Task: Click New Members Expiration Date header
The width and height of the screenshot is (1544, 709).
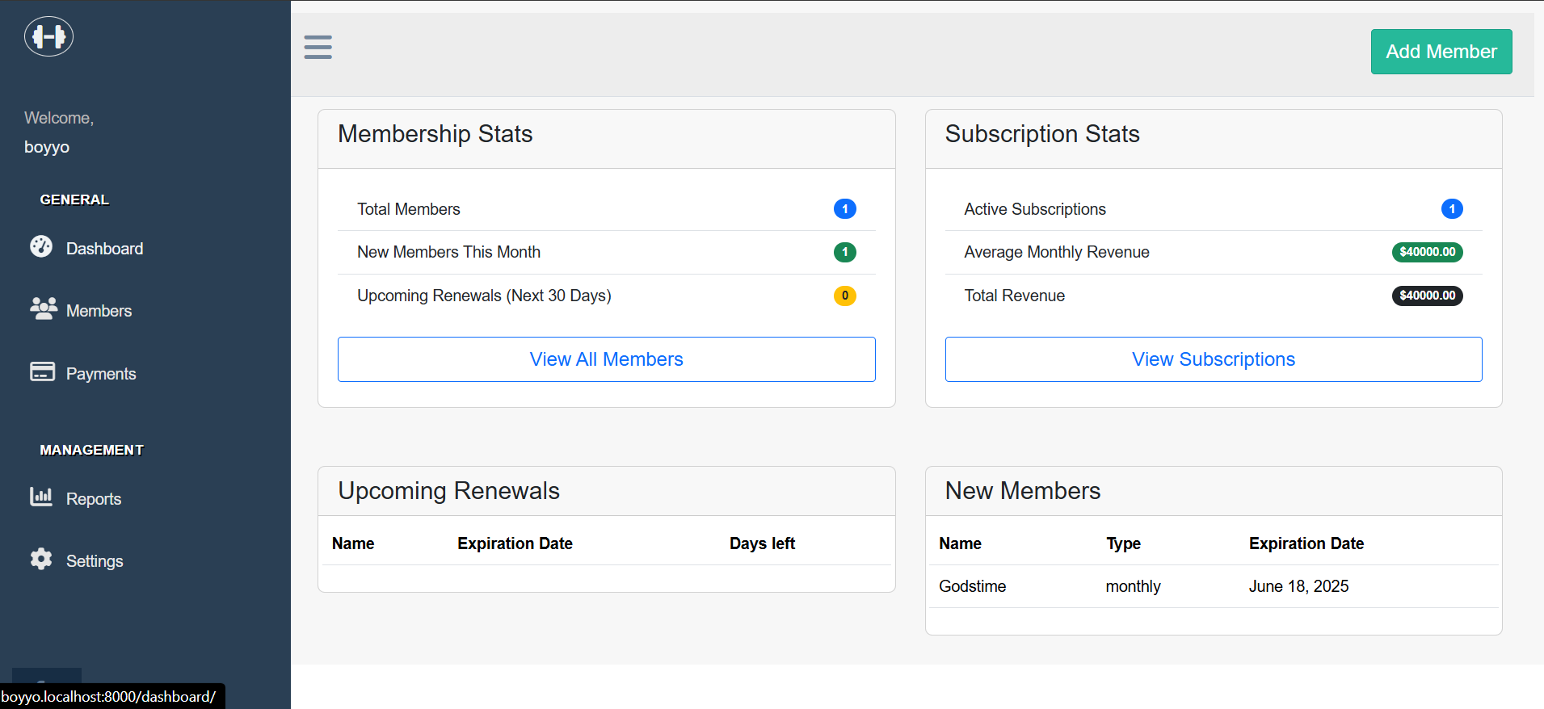Action: click(x=1306, y=543)
